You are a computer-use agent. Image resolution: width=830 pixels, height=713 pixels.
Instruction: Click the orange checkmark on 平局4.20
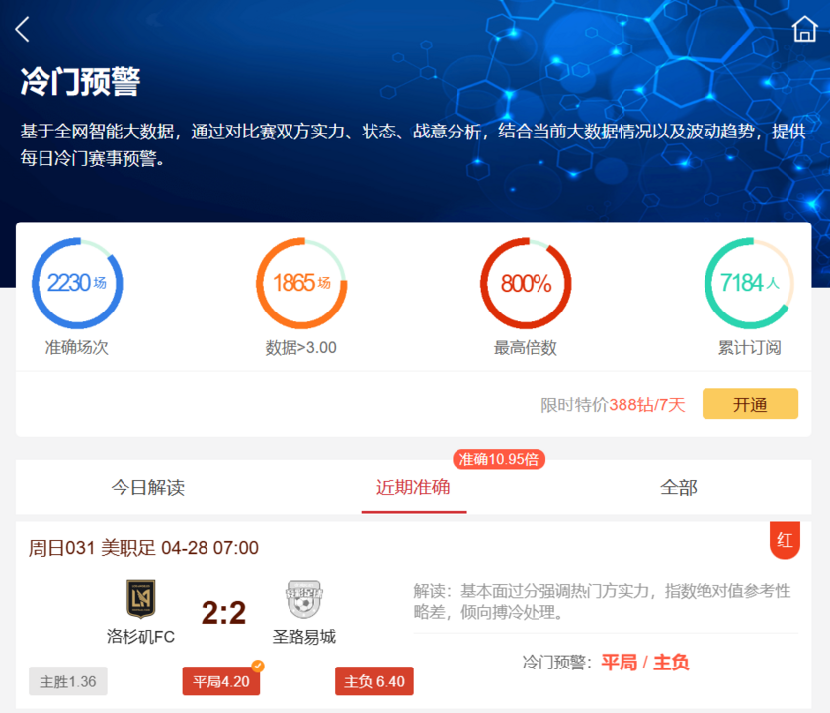[x=258, y=666]
